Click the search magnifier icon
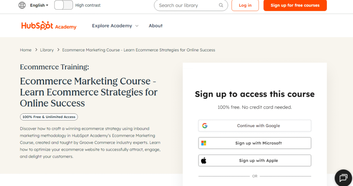The height and width of the screenshot is (186, 353). coord(221,6)
